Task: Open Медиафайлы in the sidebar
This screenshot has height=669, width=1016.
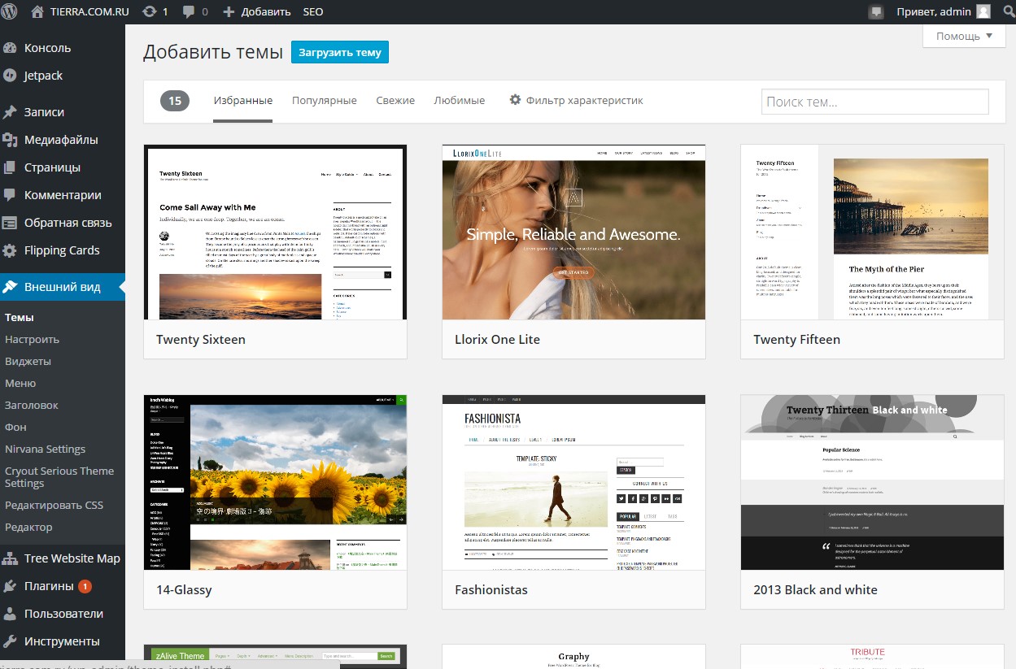Action: click(x=60, y=140)
